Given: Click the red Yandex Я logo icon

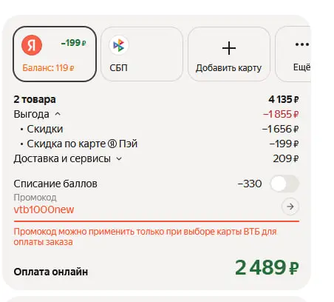Looking at the screenshot, I should [32, 45].
